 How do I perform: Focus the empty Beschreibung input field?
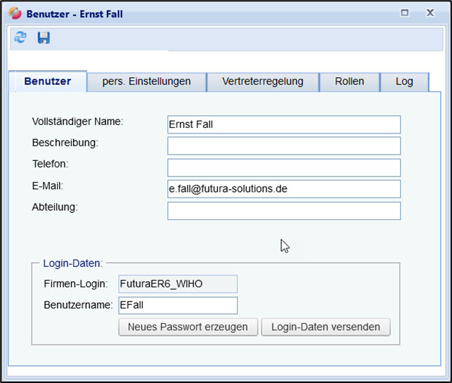(x=283, y=145)
